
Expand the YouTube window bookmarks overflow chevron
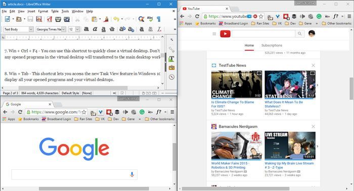tap(317, 23)
